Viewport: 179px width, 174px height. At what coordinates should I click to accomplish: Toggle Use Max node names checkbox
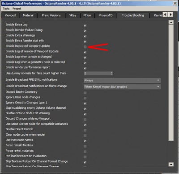(x=85, y=141)
